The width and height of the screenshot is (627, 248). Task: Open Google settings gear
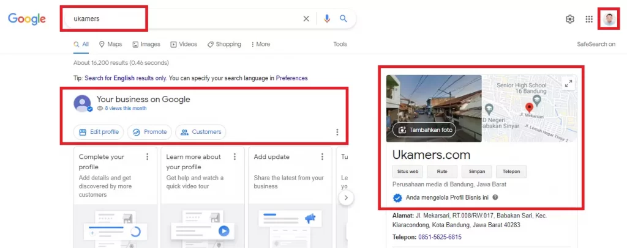pyautogui.click(x=570, y=19)
